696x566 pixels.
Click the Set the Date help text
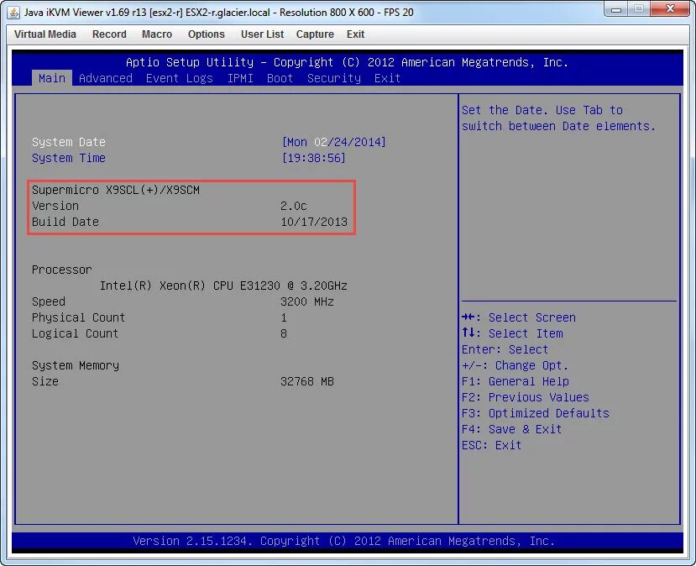pos(558,118)
